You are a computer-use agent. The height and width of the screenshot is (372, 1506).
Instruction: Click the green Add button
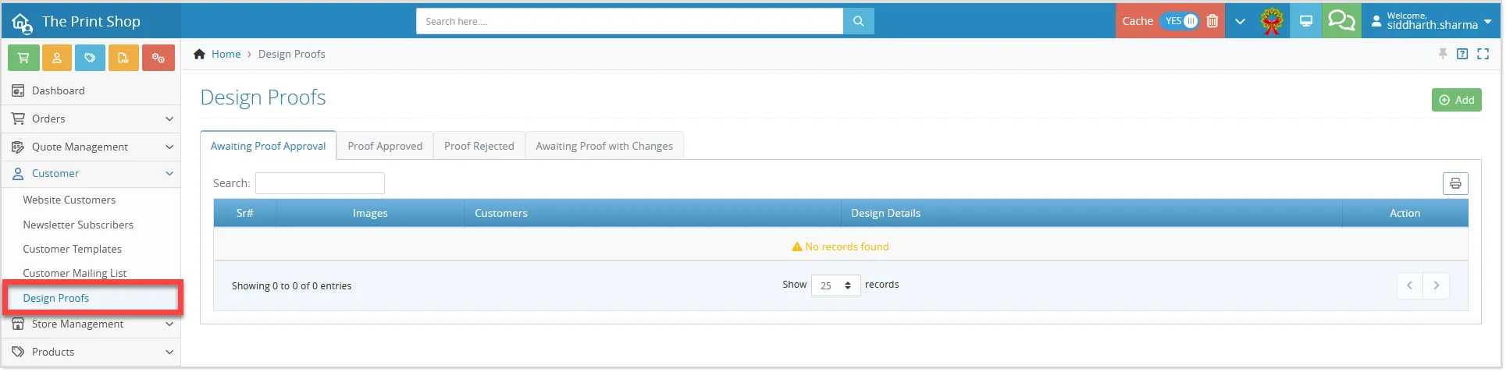(1456, 100)
